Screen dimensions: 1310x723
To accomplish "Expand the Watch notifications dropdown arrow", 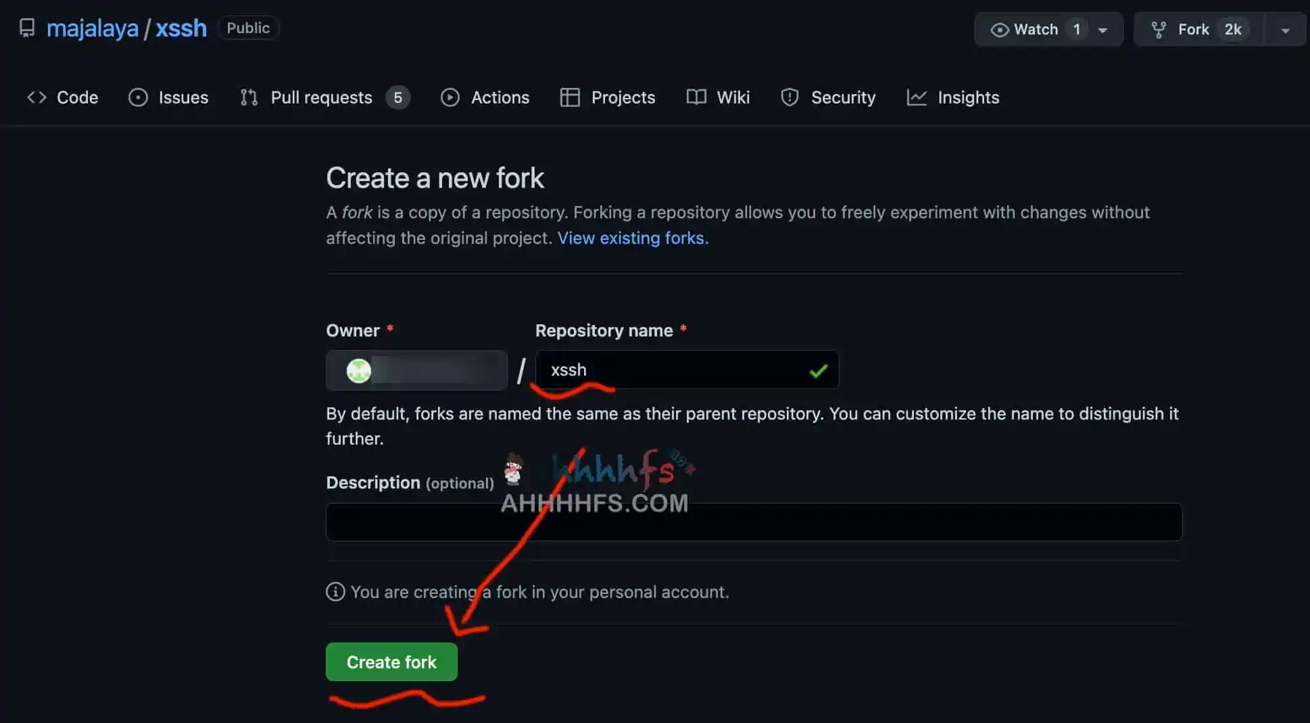I will pos(1103,30).
